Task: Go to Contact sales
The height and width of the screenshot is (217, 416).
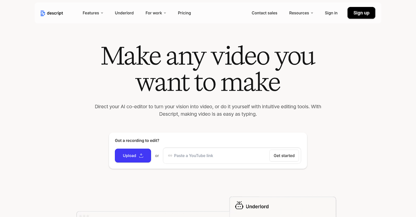Action: [x=265, y=13]
